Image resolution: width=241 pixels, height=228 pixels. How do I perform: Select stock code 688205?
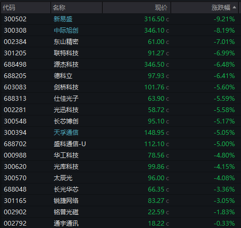tap(15, 76)
